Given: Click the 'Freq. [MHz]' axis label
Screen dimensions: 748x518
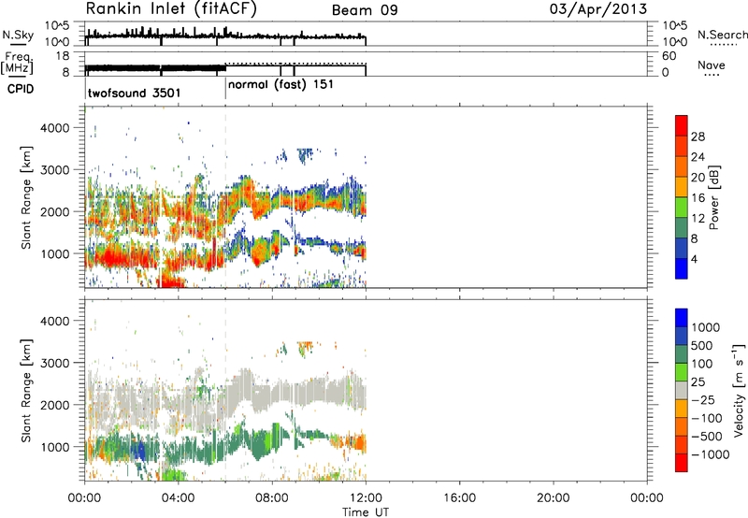Looking at the screenshot, I should [17, 63].
